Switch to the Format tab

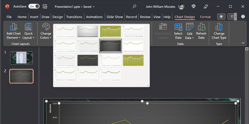click(x=205, y=17)
